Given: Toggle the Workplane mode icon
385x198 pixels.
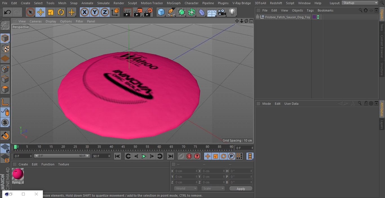Looking at the screenshot, I should tap(5, 59).
